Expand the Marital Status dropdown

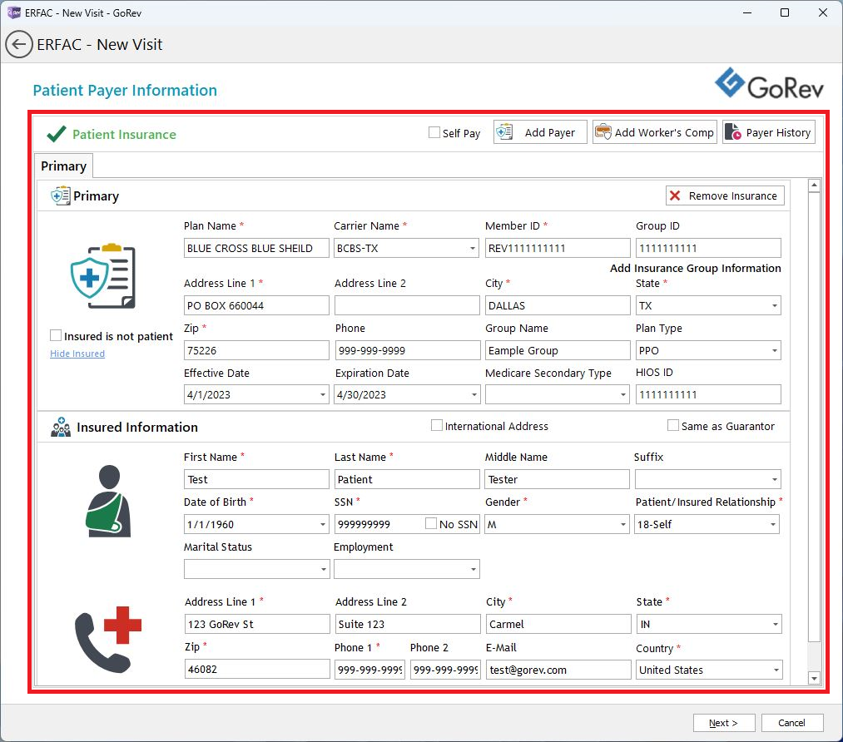(x=323, y=570)
